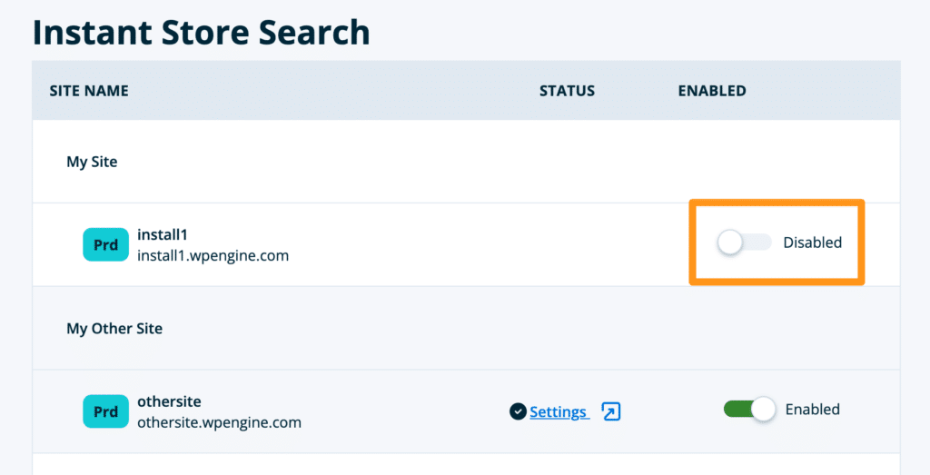
Task: Click the othersite.wpengine.com domain text
Action: point(219,422)
